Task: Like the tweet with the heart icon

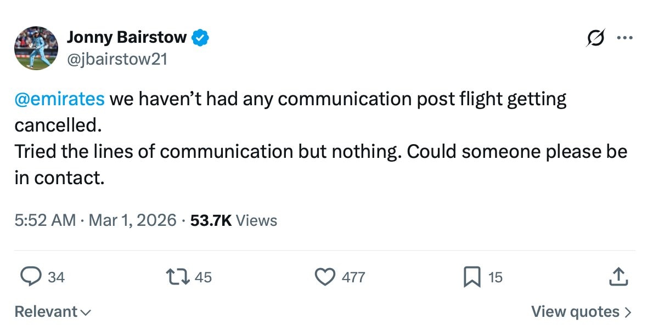Action: [x=325, y=277]
